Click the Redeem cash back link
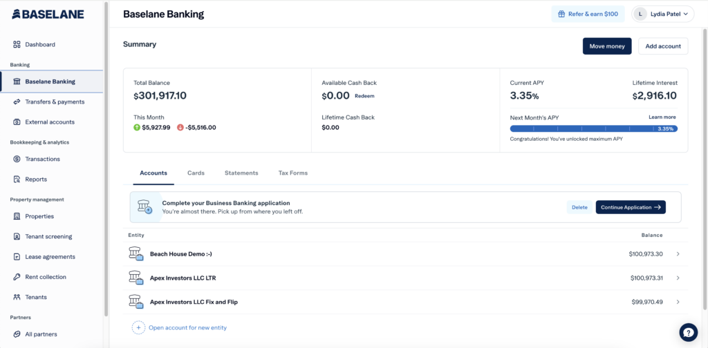708x348 pixels. [x=364, y=96]
